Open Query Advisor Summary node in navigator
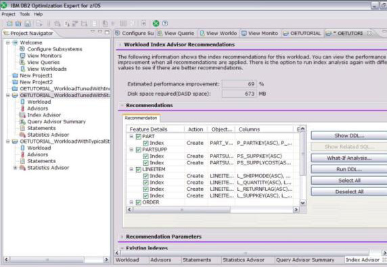The width and height of the screenshot is (387, 267). [57, 121]
